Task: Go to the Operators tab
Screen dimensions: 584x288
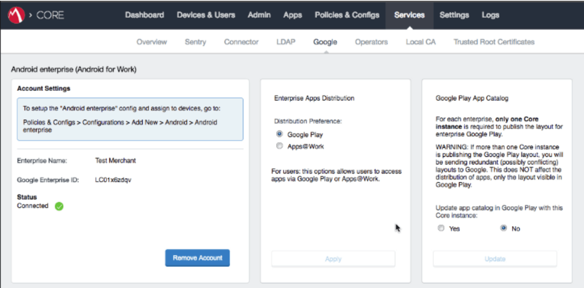Action: coord(371,42)
